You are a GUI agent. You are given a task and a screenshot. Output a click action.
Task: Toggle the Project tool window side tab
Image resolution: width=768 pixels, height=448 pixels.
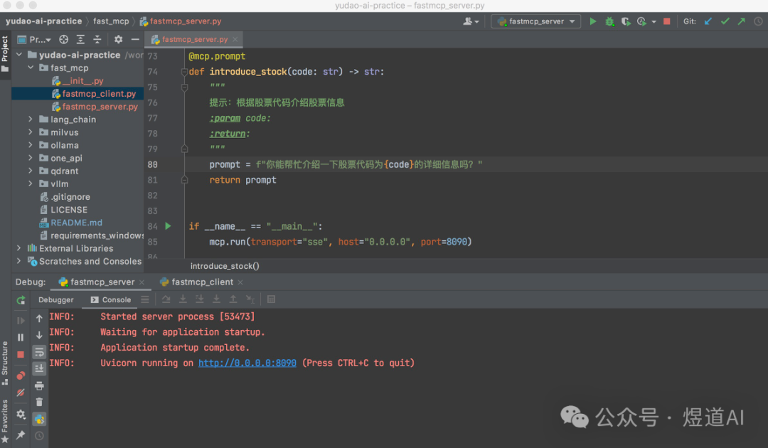5,53
